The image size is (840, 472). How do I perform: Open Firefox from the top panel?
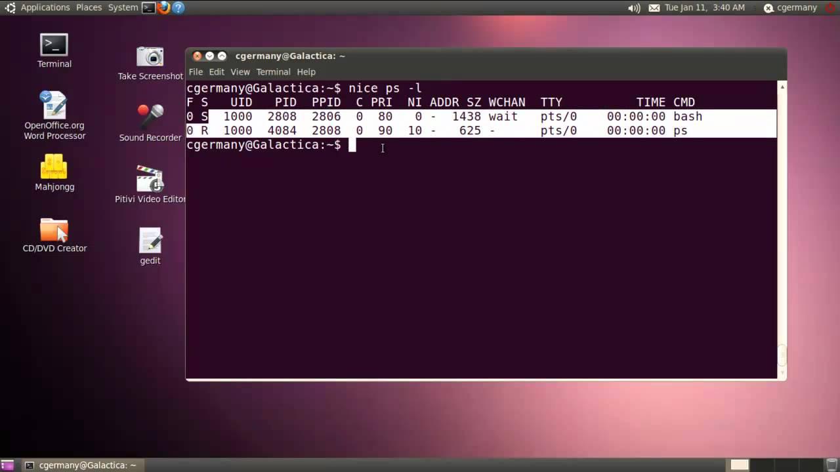(x=163, y=7)
